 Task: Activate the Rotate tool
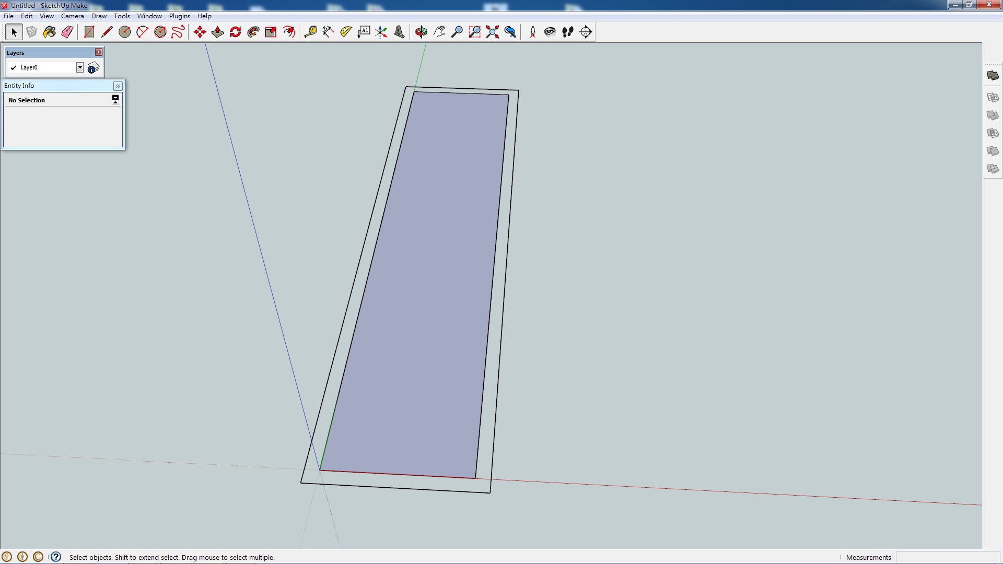(236, 32)
